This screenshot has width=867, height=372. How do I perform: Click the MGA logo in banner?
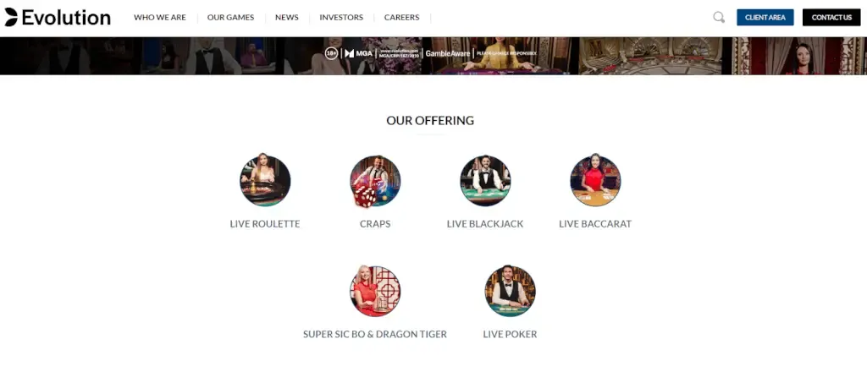click(x=358, y=53)
